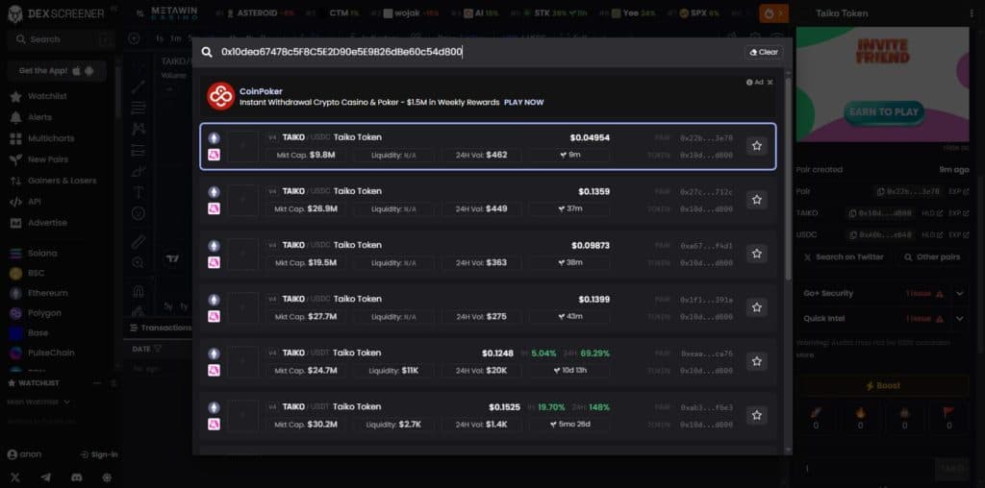Open the API sidebar item

[x=34, y=202]
